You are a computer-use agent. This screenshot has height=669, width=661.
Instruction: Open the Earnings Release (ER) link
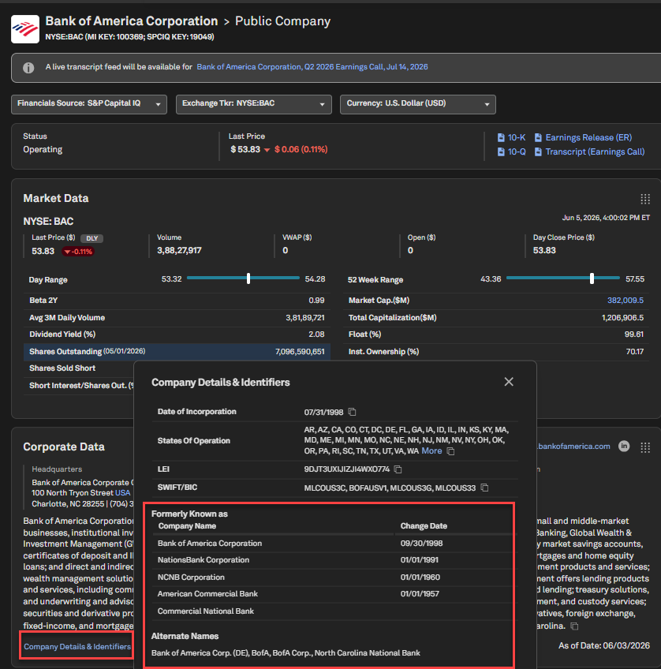tap(584, 137)
